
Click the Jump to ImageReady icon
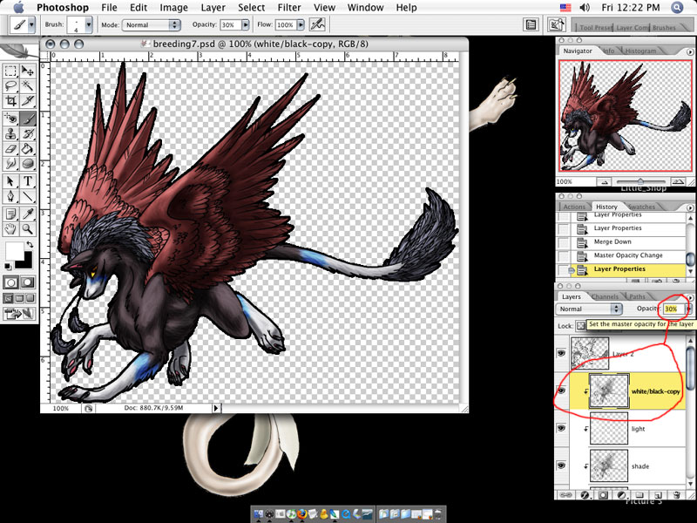[19, 314]
